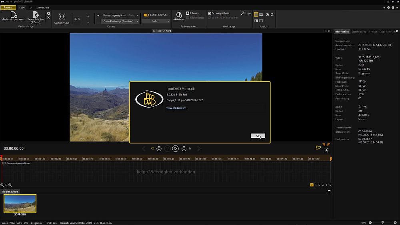Activate the Lupe magnifier tool

coord(243,13)
